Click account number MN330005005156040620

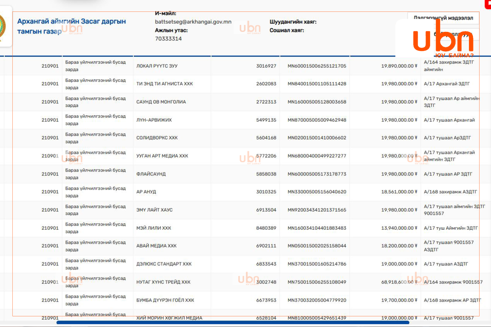point(317,192)
